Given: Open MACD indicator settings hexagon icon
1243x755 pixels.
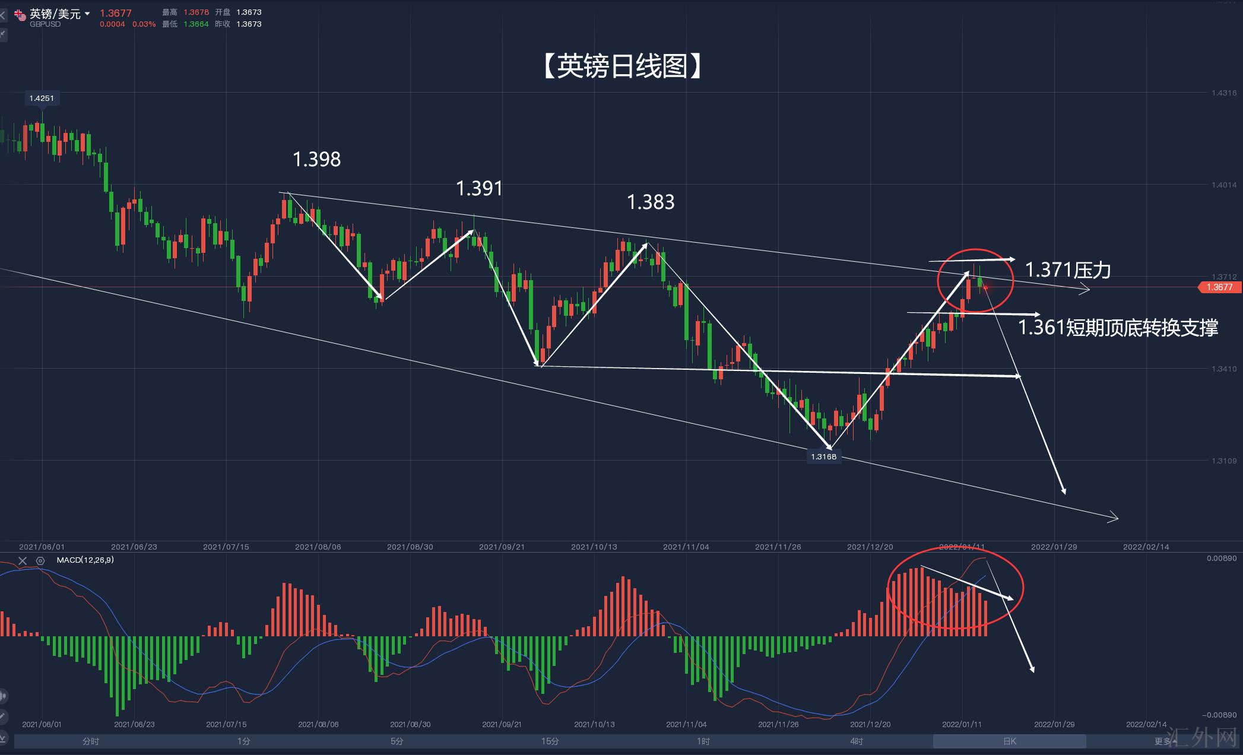Looking at the screenshot, I should tap(40, 561).
